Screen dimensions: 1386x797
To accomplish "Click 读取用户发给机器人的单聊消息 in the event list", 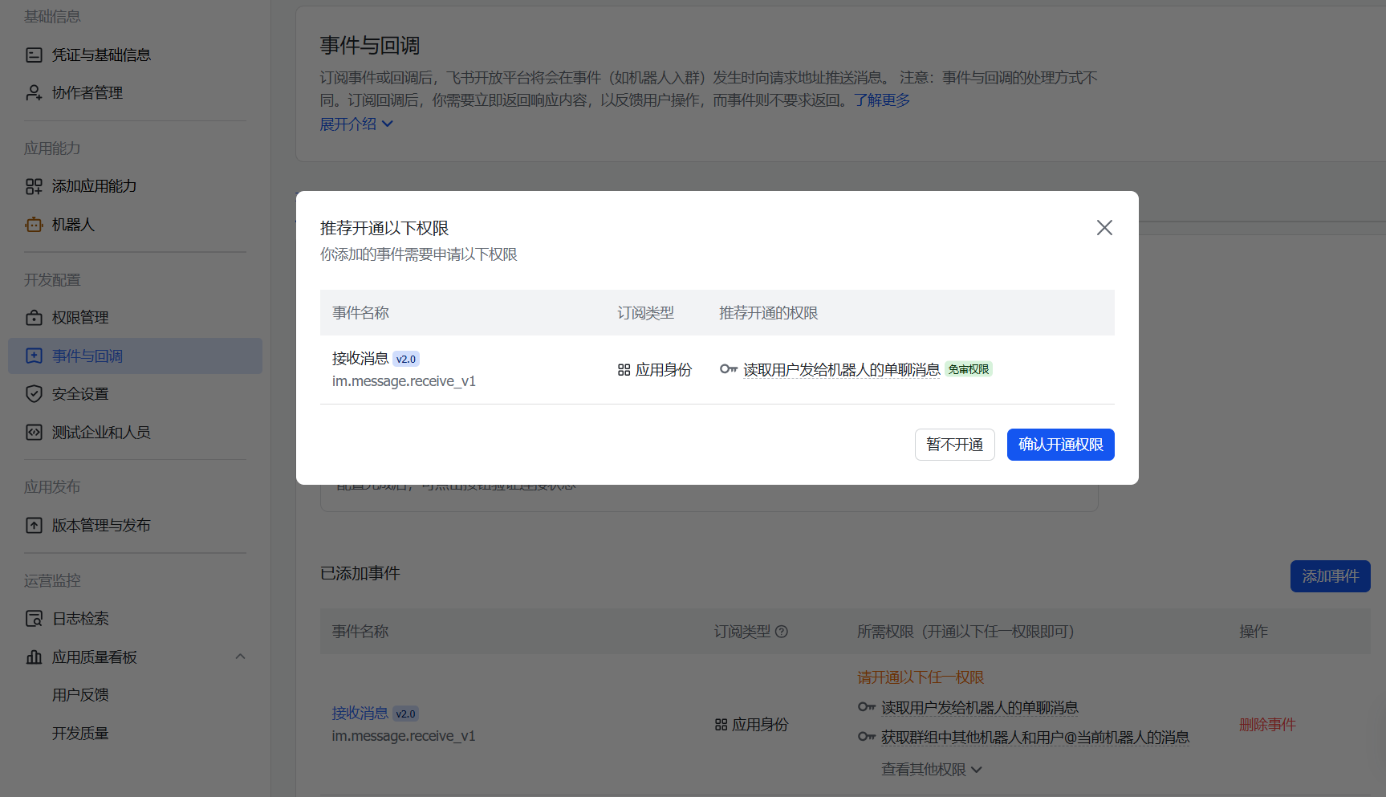I will coord(980,708).
